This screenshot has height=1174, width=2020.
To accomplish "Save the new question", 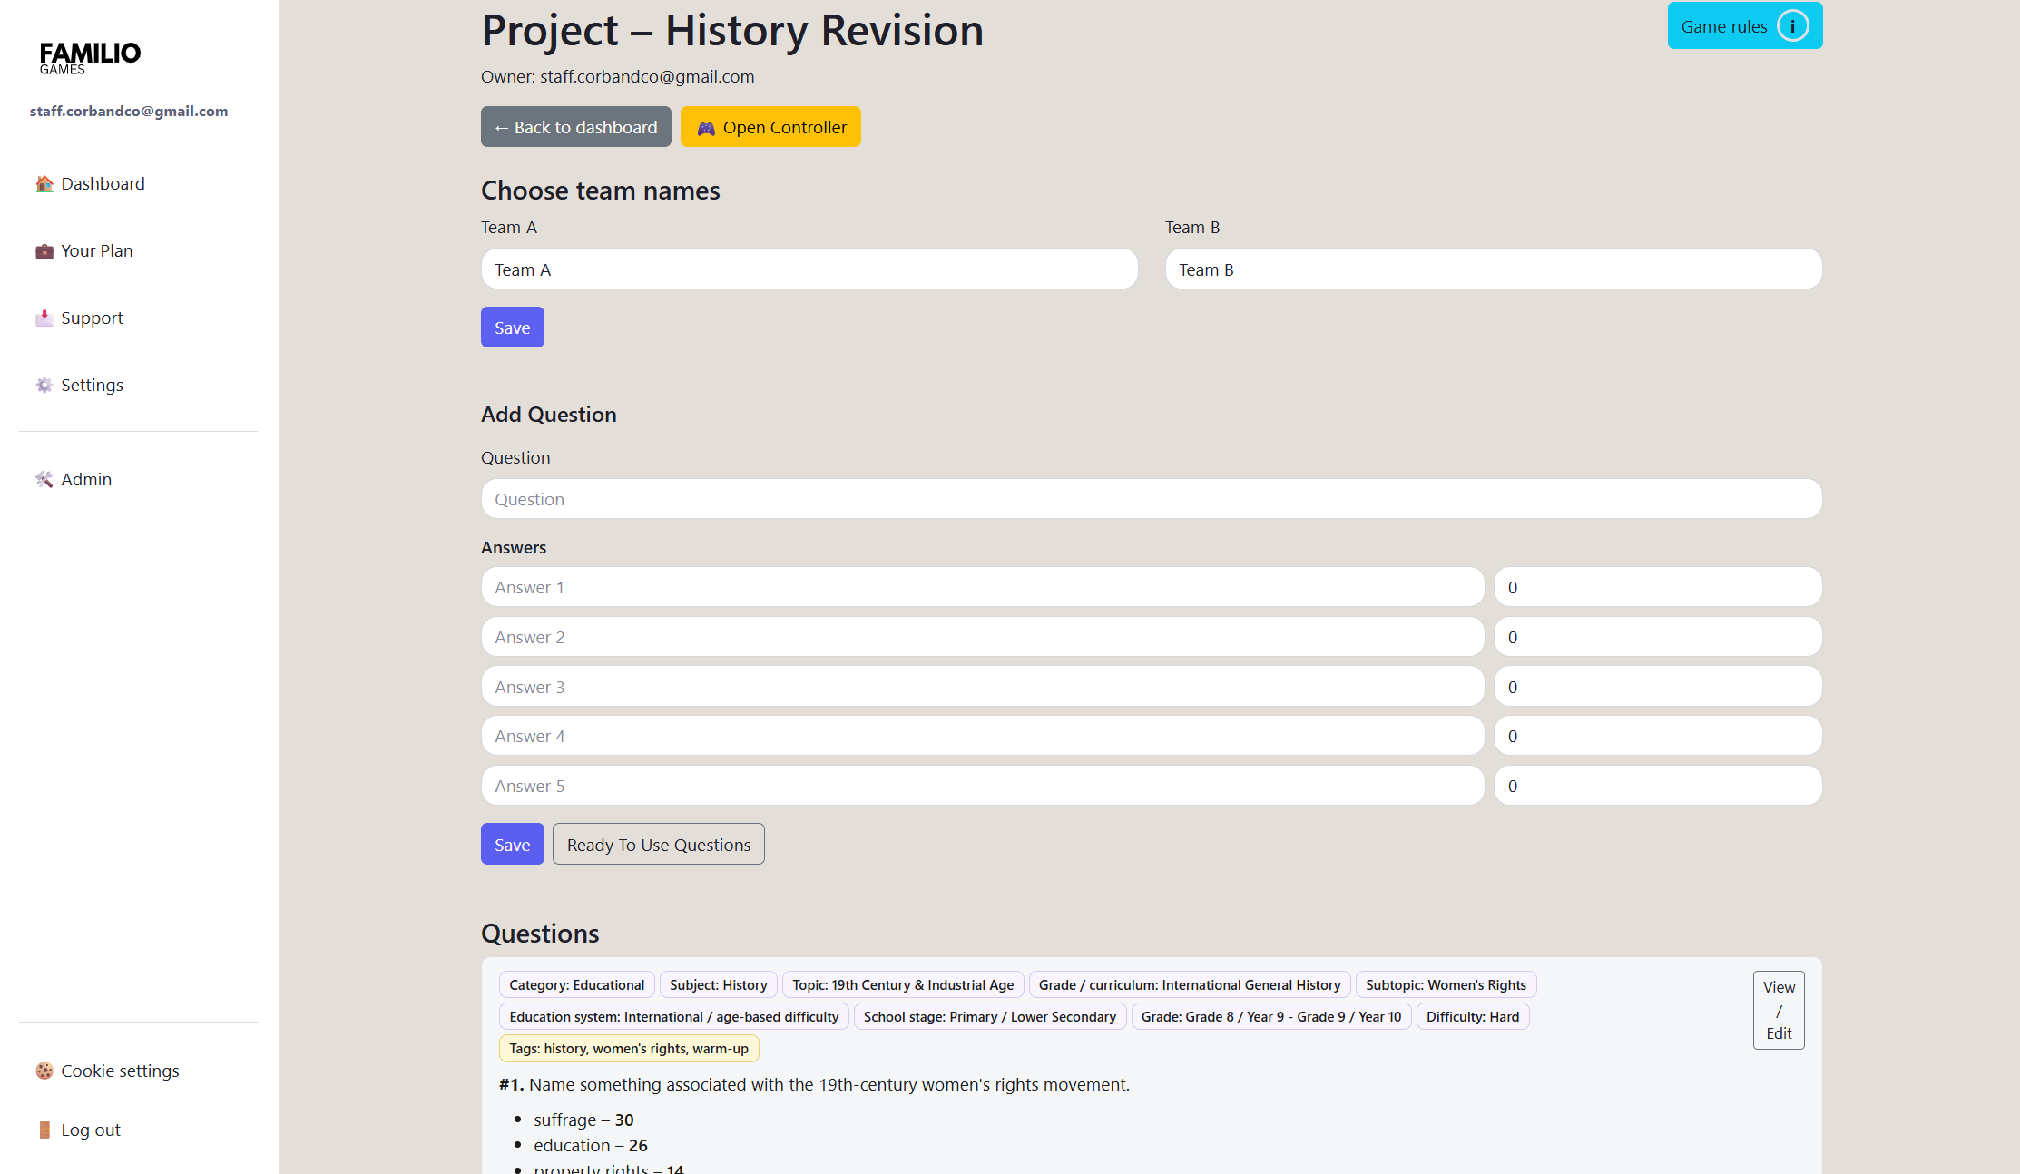I will (x=512, y=845).
